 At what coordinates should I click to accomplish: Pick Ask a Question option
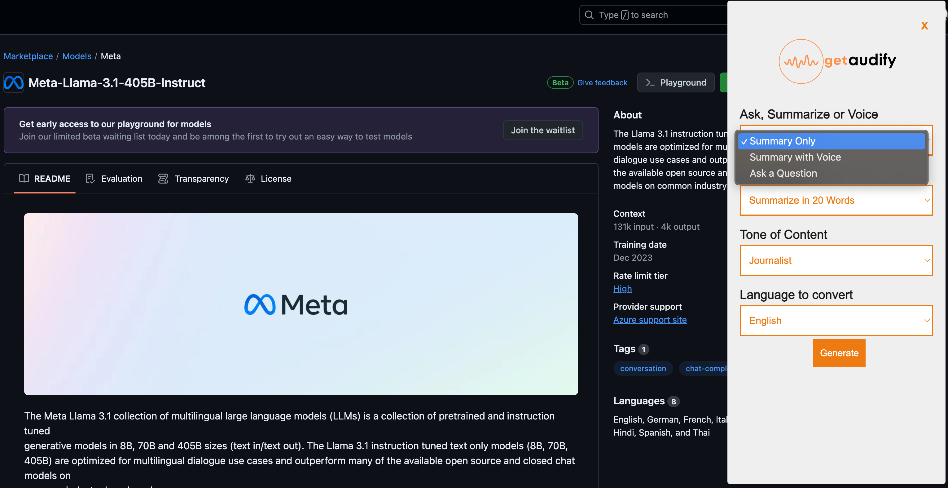pyautogui.click(x=831, y=174)
